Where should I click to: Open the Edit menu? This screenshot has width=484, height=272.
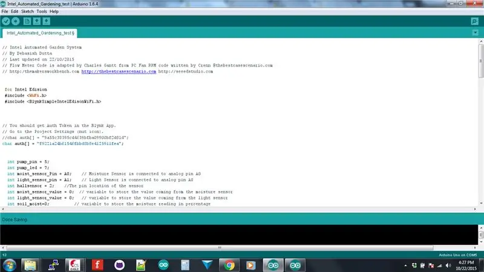[x=15, y=11]
